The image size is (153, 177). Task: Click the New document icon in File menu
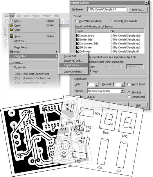11,21
